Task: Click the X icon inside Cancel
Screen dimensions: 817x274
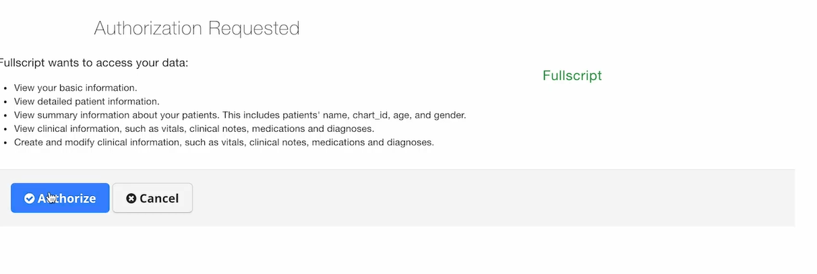Action: tap(131, 198)
